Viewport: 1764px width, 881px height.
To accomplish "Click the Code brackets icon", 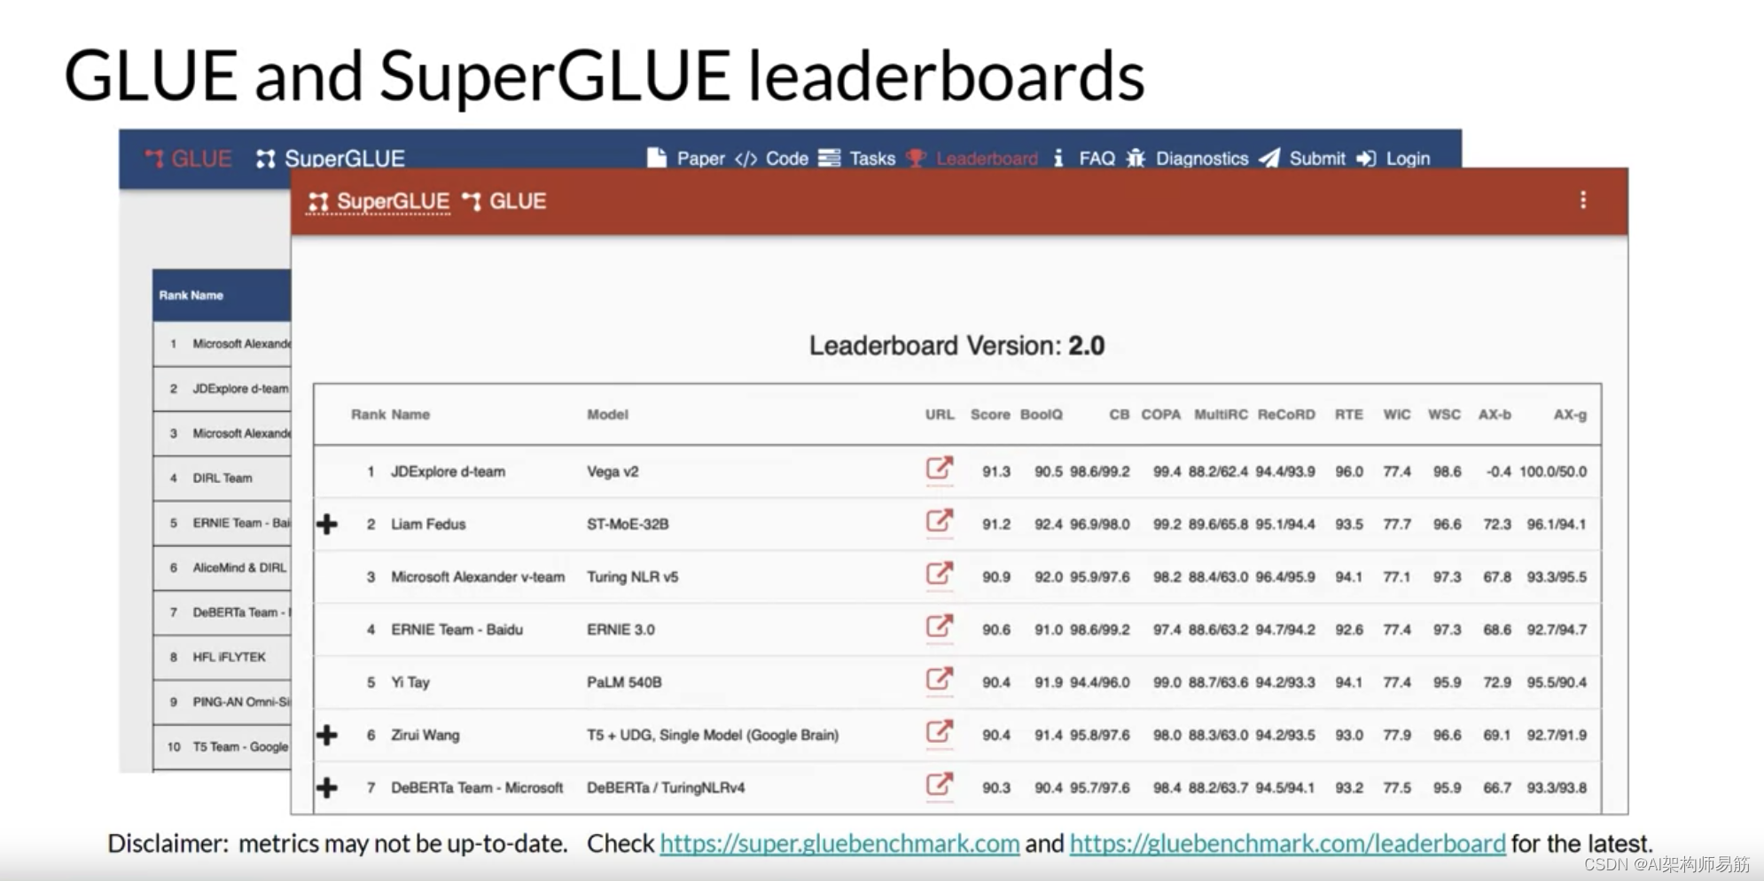I will click(x=745, y=159).
